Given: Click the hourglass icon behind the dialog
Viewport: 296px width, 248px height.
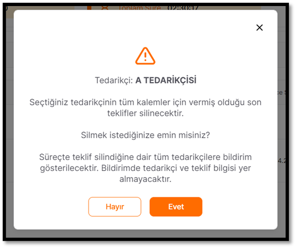Looking at the screenshot, I should pyautogui.click(x=105, y=8).
